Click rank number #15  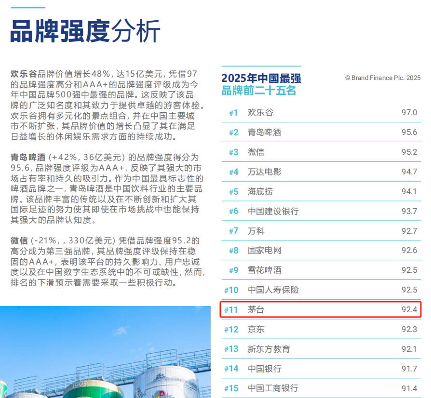231,388
